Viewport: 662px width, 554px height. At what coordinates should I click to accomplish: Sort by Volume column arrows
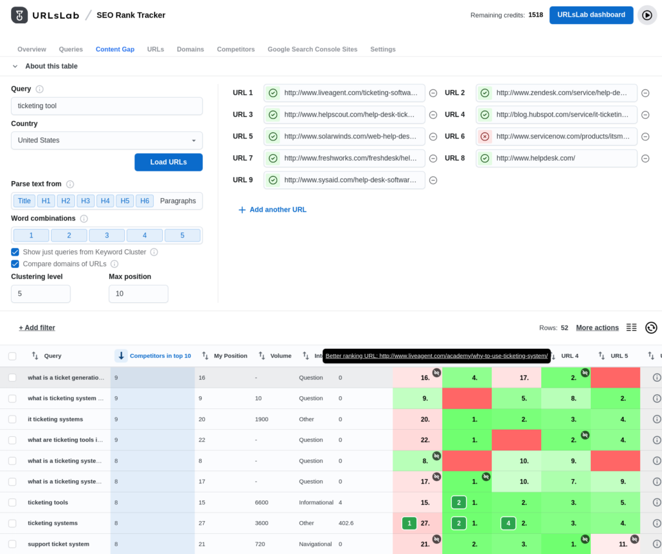pyautogui.click(x=262, y=356)
